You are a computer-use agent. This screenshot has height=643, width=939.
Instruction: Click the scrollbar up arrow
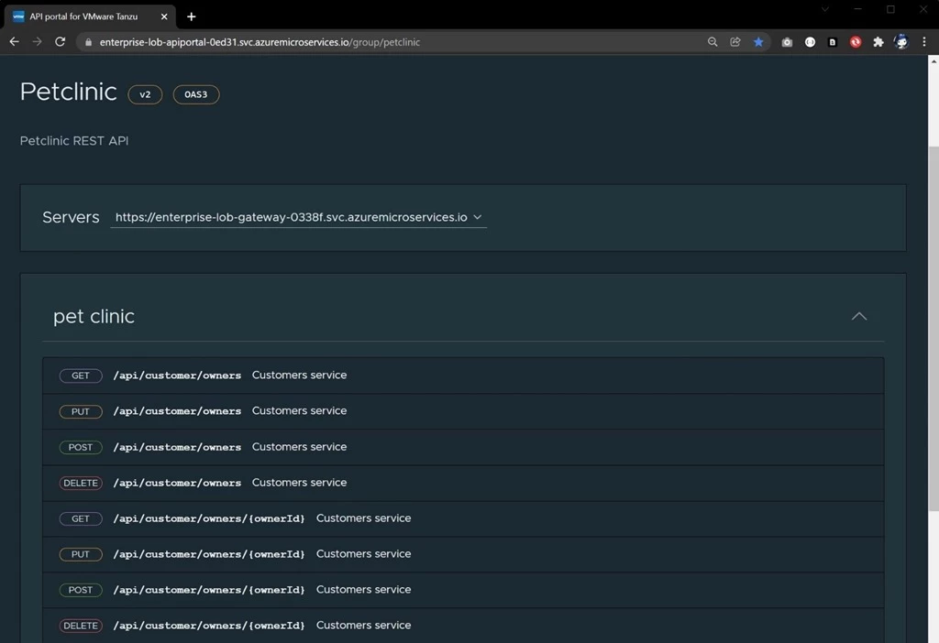(933, 60)
